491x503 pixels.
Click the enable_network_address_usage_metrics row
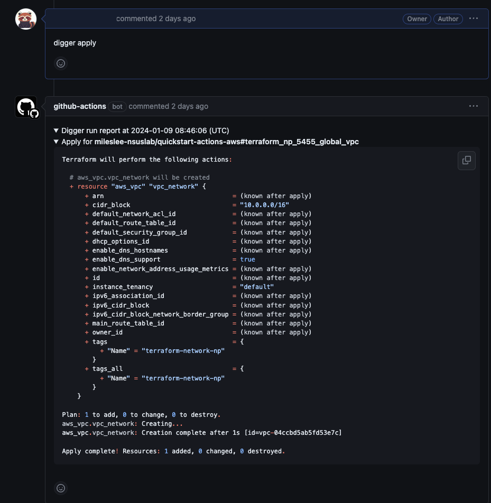(x=198, y=269)
